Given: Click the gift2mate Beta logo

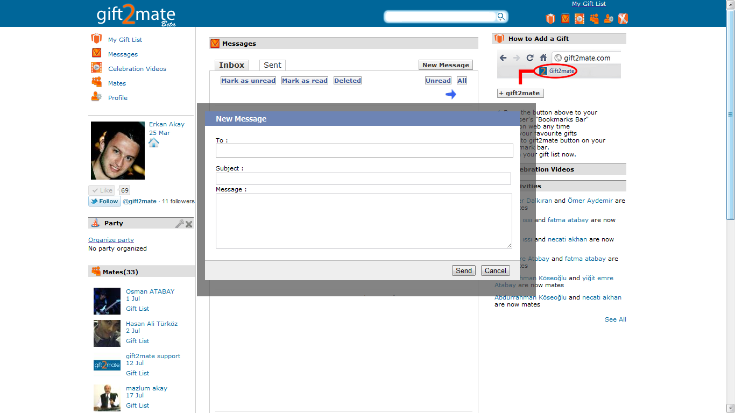Looking at the screenshot, I should (x=136, y=15).
